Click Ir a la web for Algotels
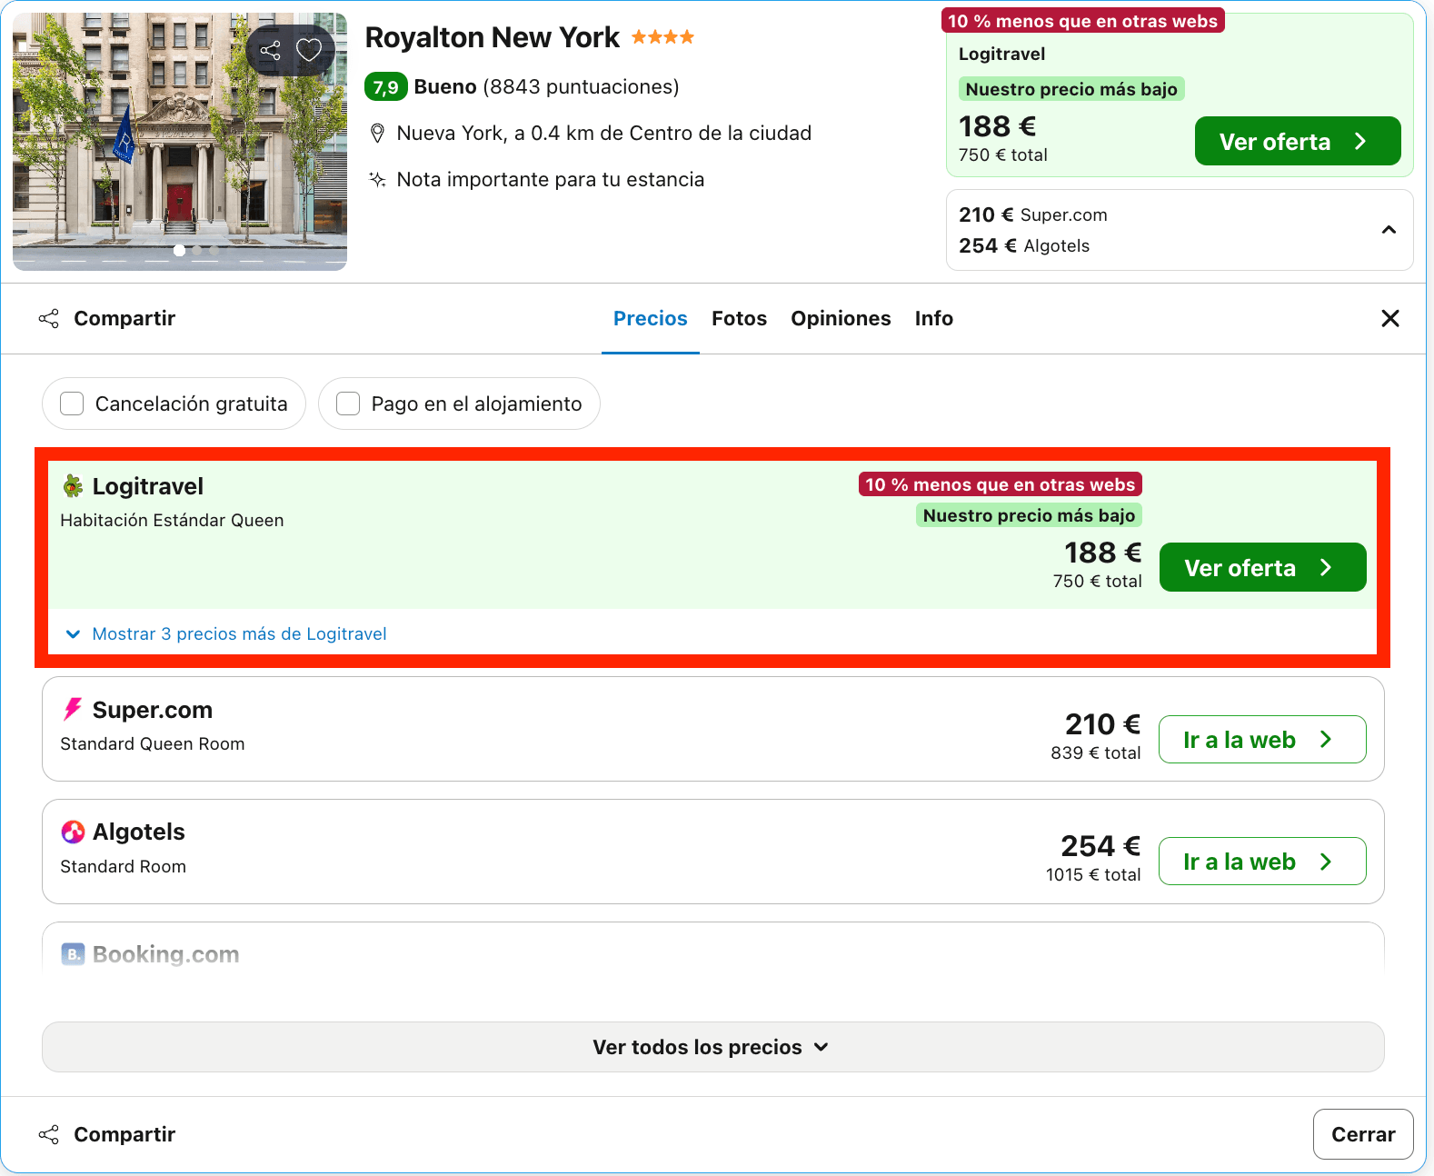This screenshot has width=1434, height=1176. 1262,862
